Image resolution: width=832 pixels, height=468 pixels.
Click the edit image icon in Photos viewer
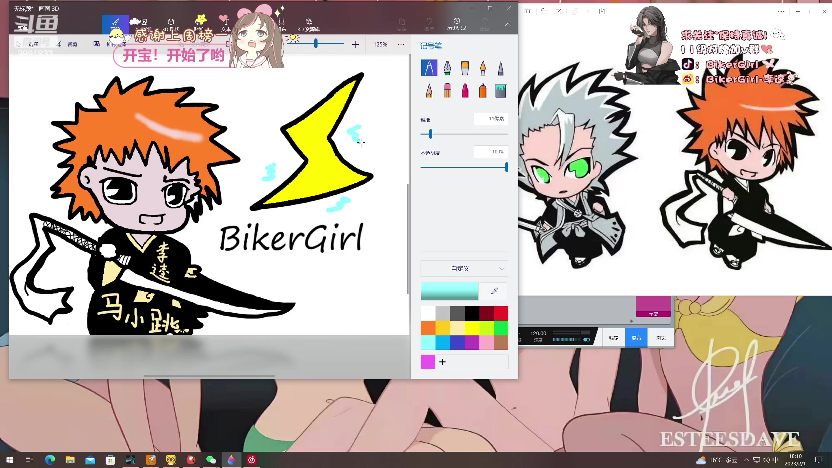click(558, 12)
